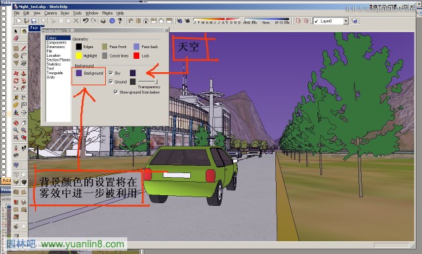Click the Face back color swatch
Viewport: 422px width, 254px height.
(137, 47)
